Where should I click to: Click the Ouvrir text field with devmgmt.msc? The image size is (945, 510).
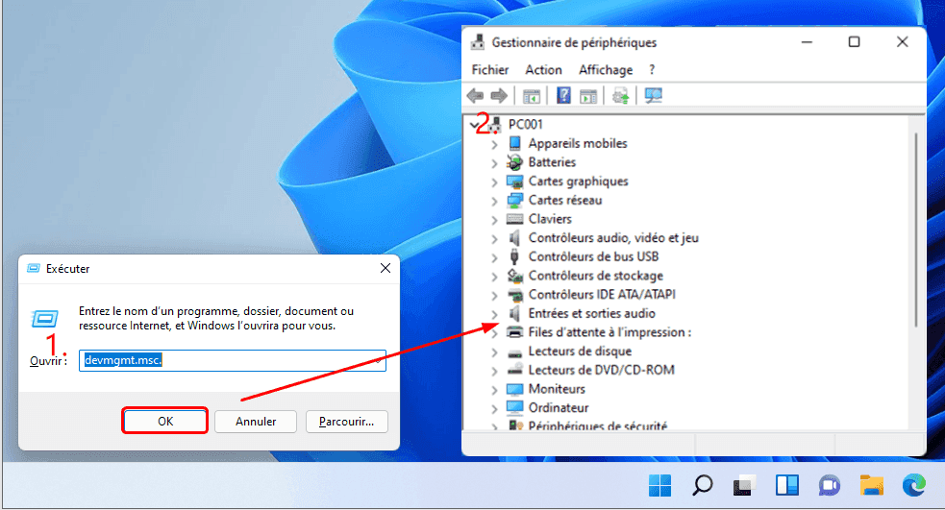[x=232, y=361]
